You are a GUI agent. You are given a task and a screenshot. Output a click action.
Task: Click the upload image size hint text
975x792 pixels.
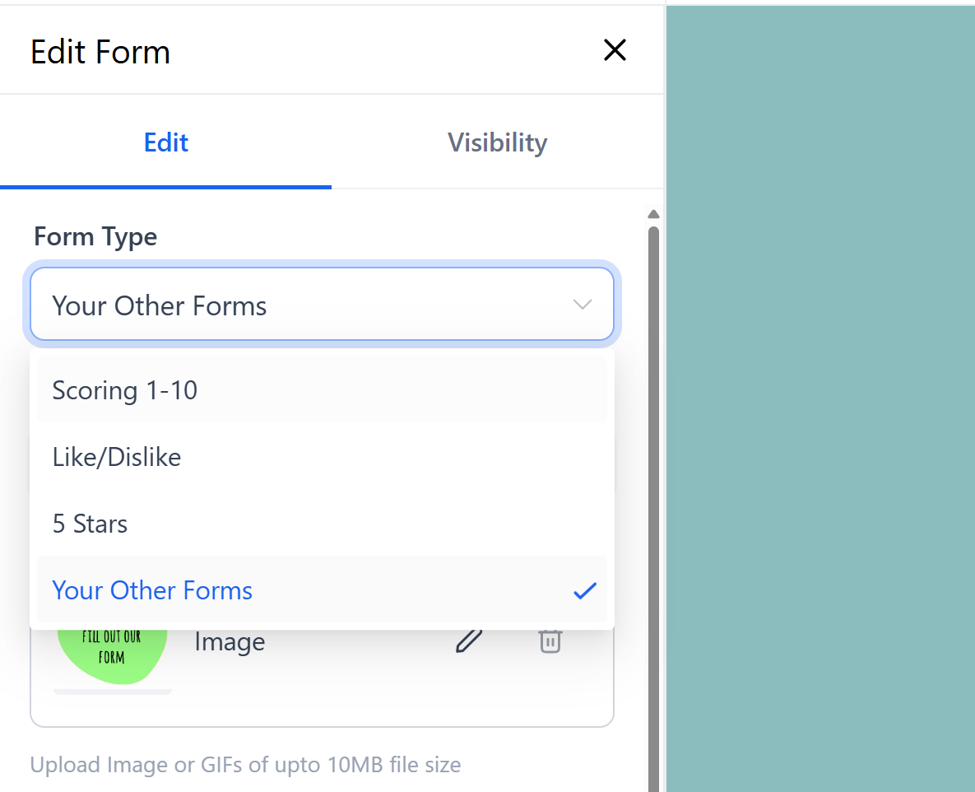click(245, 765)
